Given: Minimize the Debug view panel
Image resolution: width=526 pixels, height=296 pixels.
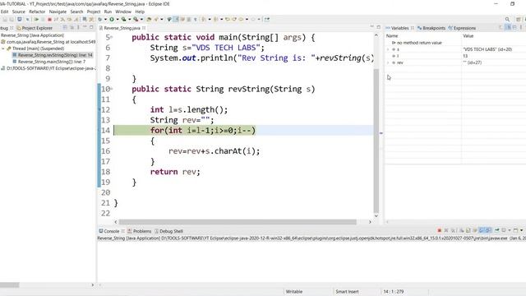Looking at the screenshot, I should pyautogui.click(x=85, y=27).
